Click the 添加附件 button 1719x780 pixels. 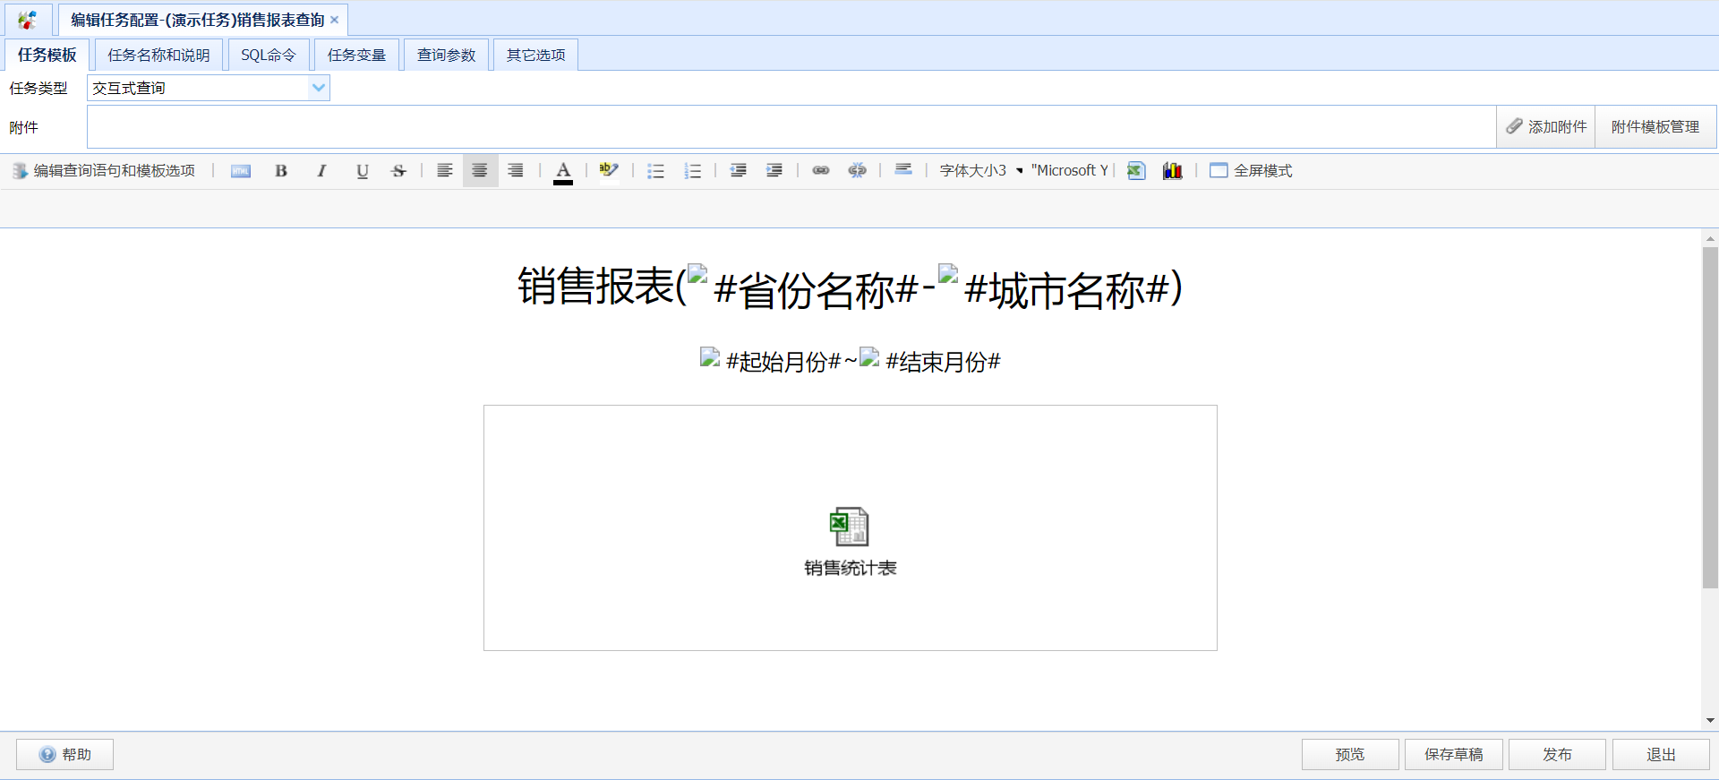[1546, 127]
